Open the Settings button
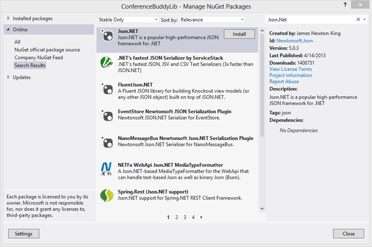The image size is (372, 247). pyautogui.click(x=24, y=234)
